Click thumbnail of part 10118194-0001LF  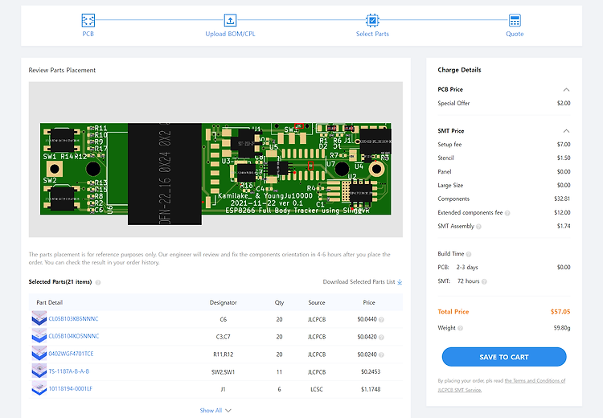point(39,388)
